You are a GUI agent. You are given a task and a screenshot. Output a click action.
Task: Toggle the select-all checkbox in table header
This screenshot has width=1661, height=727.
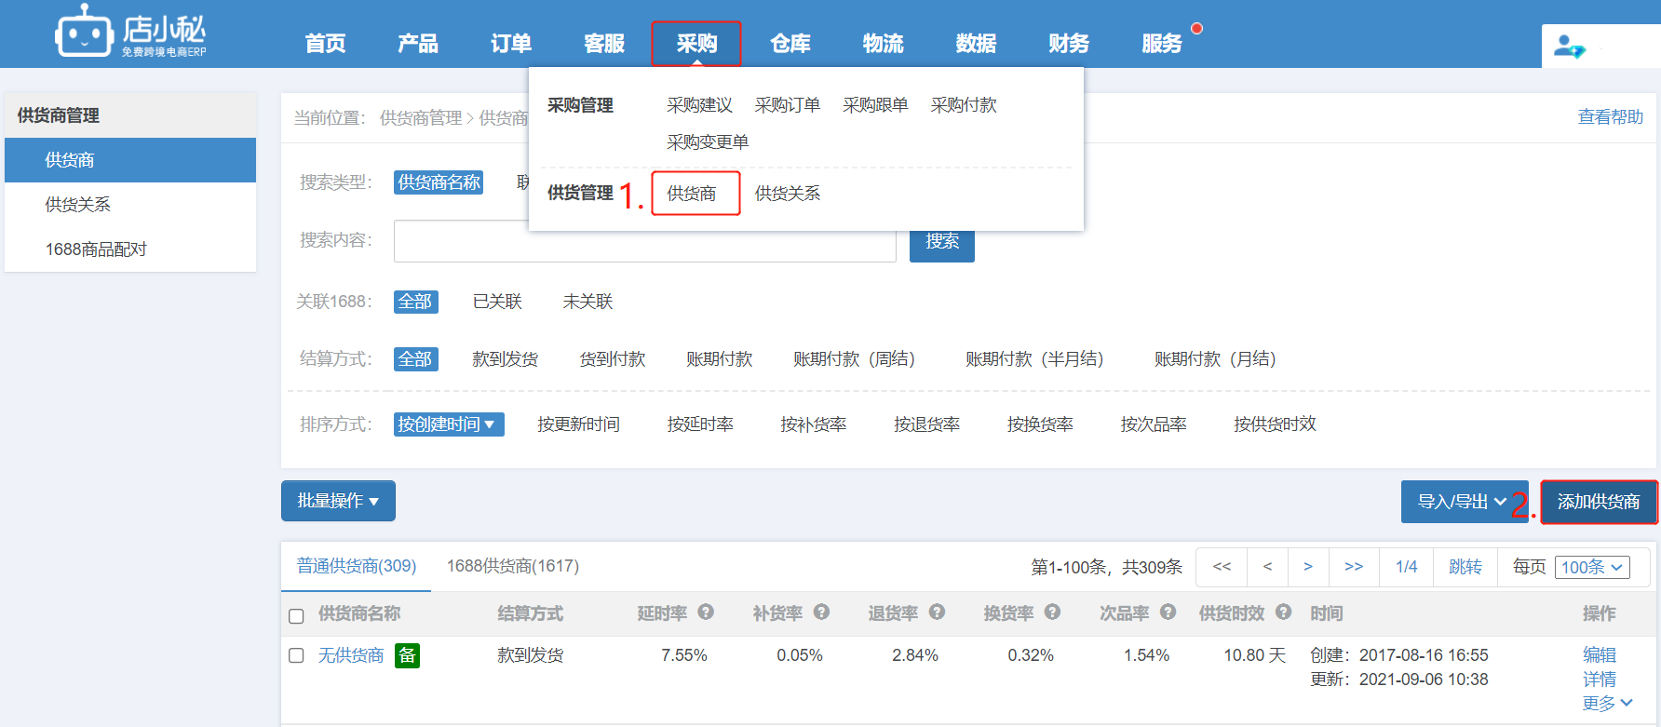point(296,616)
